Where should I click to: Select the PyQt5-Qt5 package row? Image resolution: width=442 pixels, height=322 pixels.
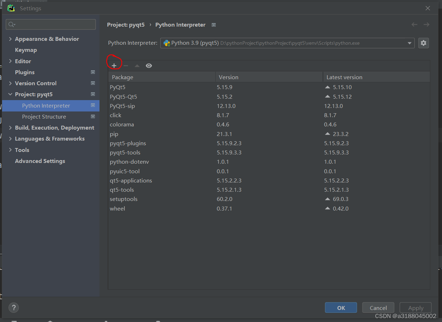(269, 97)
